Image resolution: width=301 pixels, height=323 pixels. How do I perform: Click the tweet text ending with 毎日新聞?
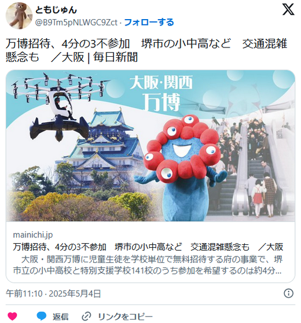[146, 50]
